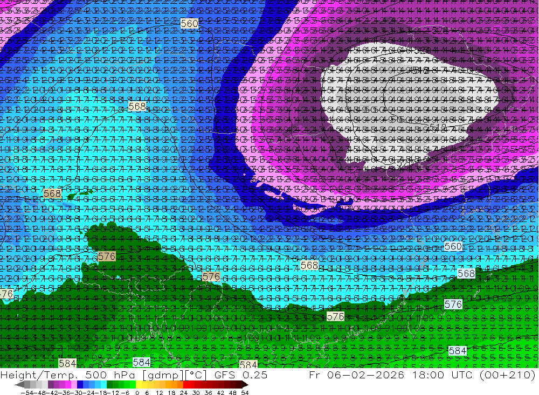Click the '[°C]' unit text

[x=196, y=375]
